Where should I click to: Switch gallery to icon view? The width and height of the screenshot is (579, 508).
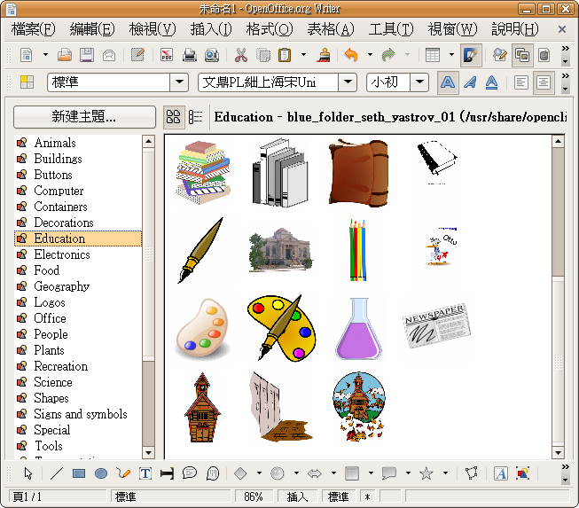point(174,117)
